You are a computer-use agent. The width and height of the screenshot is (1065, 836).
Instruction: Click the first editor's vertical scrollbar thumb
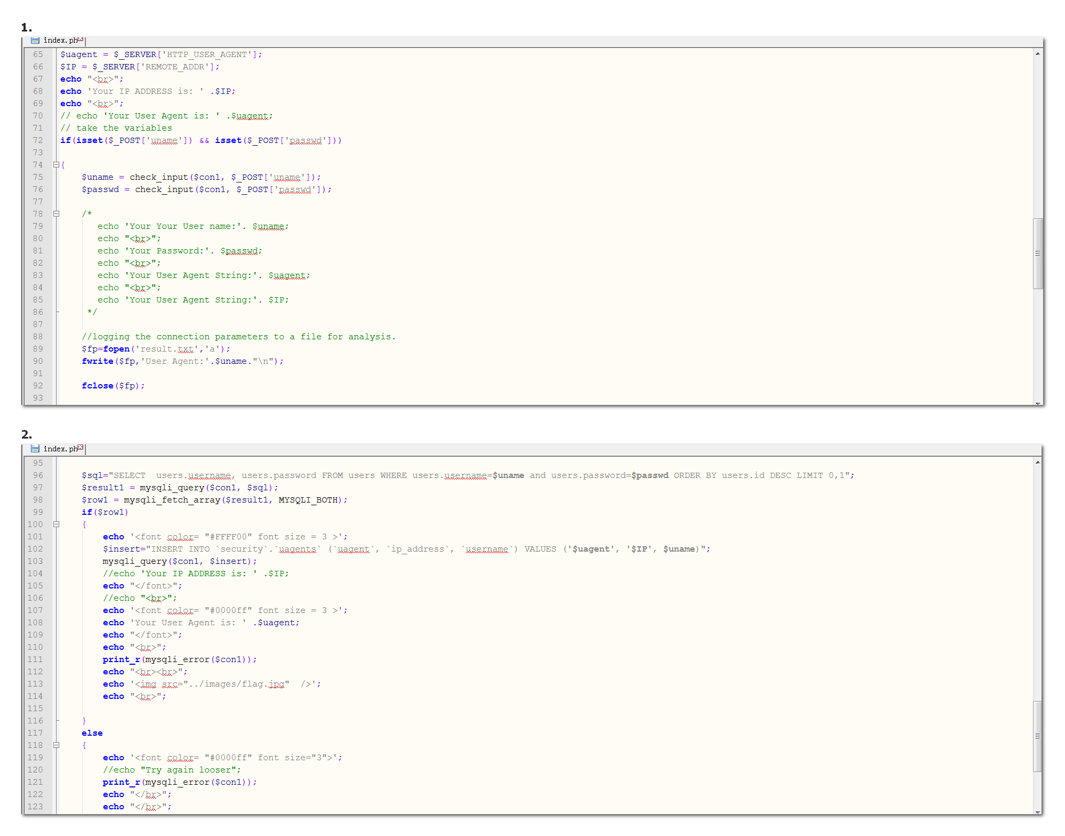coord(1037,253)
